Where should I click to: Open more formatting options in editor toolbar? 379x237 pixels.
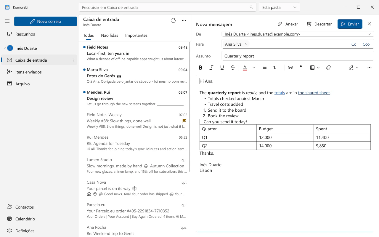point(369,68)
